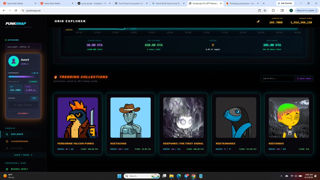Open a new browser tab
The width and height of the screenshot is (320, 180).
tap(263, 3)
